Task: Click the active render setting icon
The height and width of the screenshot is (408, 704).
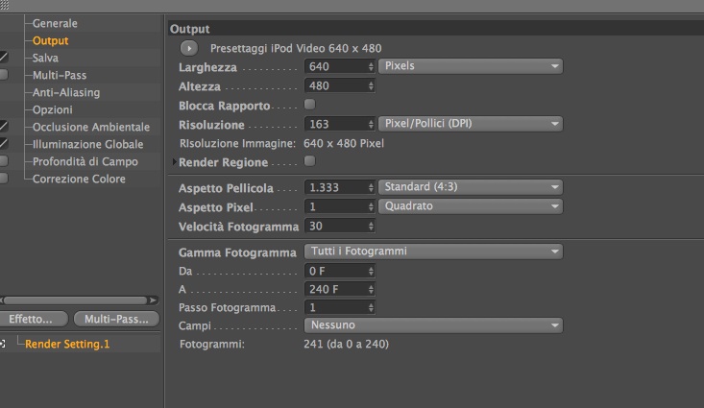Action: point(3,344)
